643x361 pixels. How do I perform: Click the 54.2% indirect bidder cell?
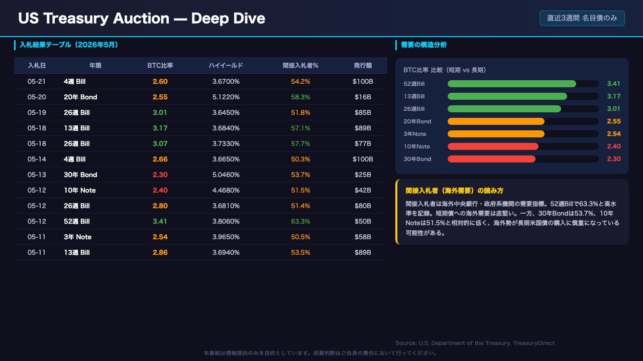click(x=301, y=81)
